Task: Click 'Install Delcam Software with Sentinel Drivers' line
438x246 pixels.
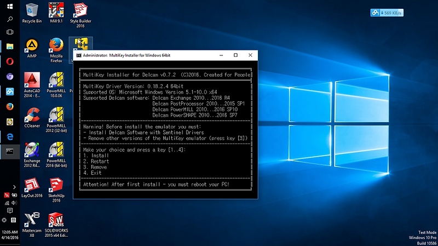Action: point(143,133)
